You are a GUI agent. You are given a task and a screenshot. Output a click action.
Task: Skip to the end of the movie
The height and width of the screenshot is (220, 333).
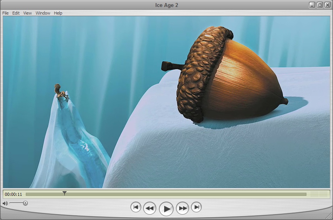(x=197, y=207)
